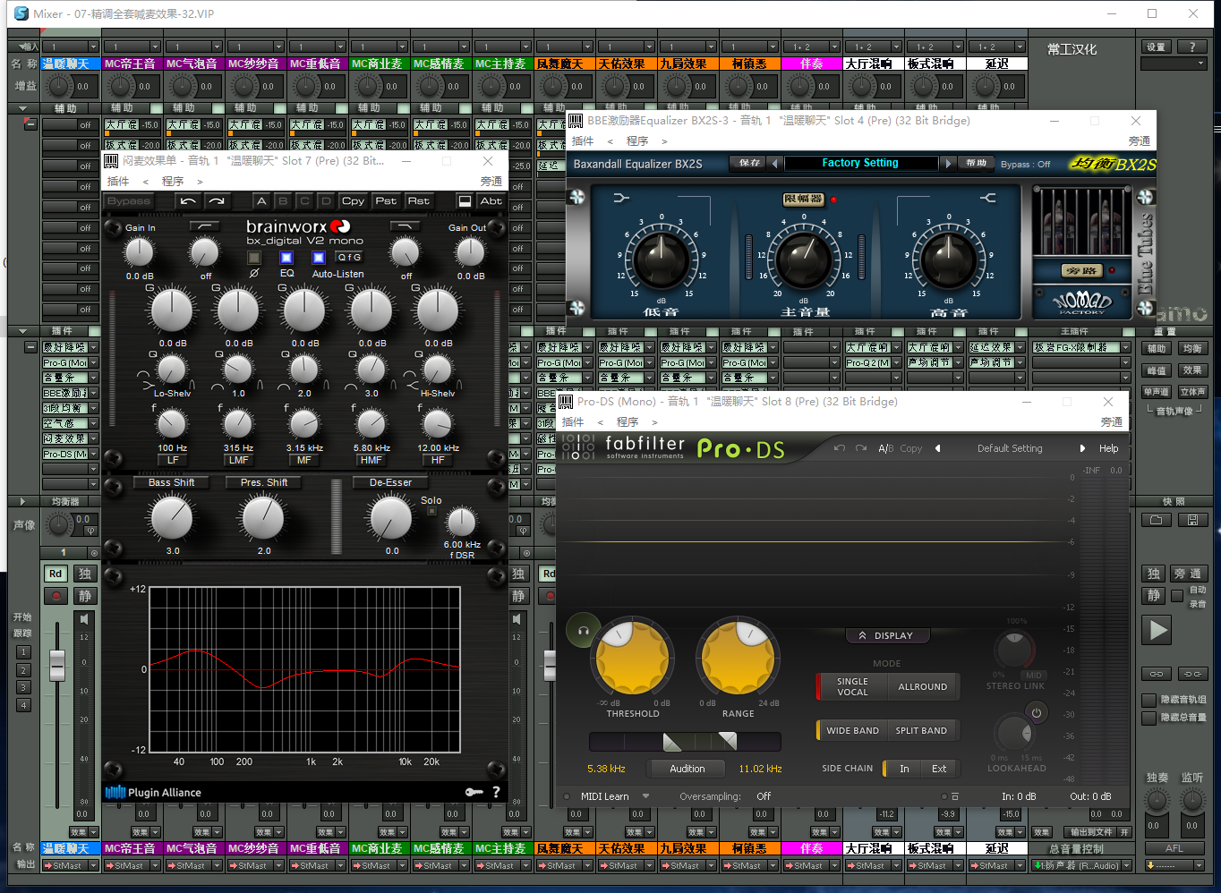Screen dimensions: 1221x893
Task: Select the low-pass filter shape icon
Action: [x=406, y=226]
